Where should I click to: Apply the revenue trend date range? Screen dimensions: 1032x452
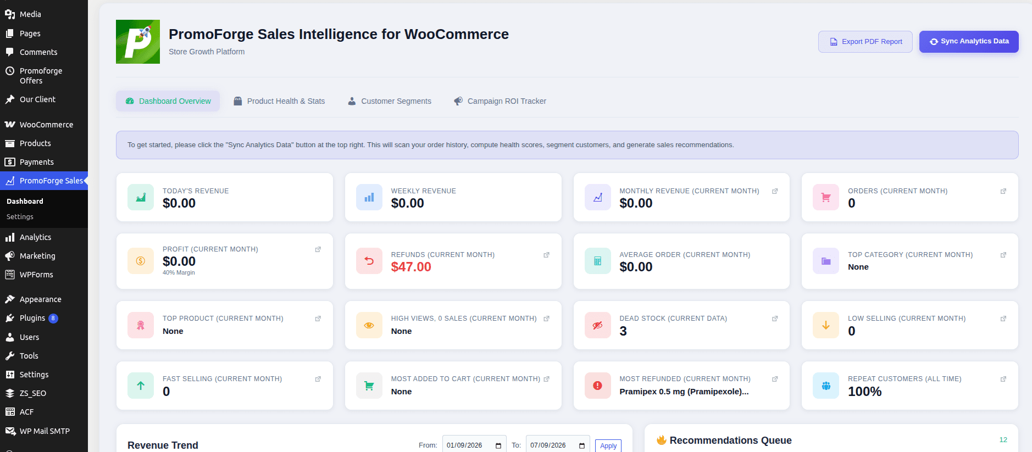click(x=608, y=445)
